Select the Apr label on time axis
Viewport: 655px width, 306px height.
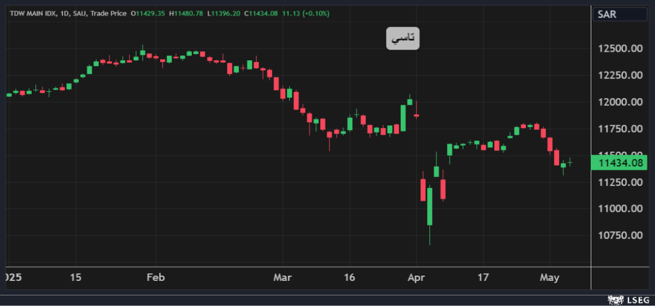pos(415,277)
